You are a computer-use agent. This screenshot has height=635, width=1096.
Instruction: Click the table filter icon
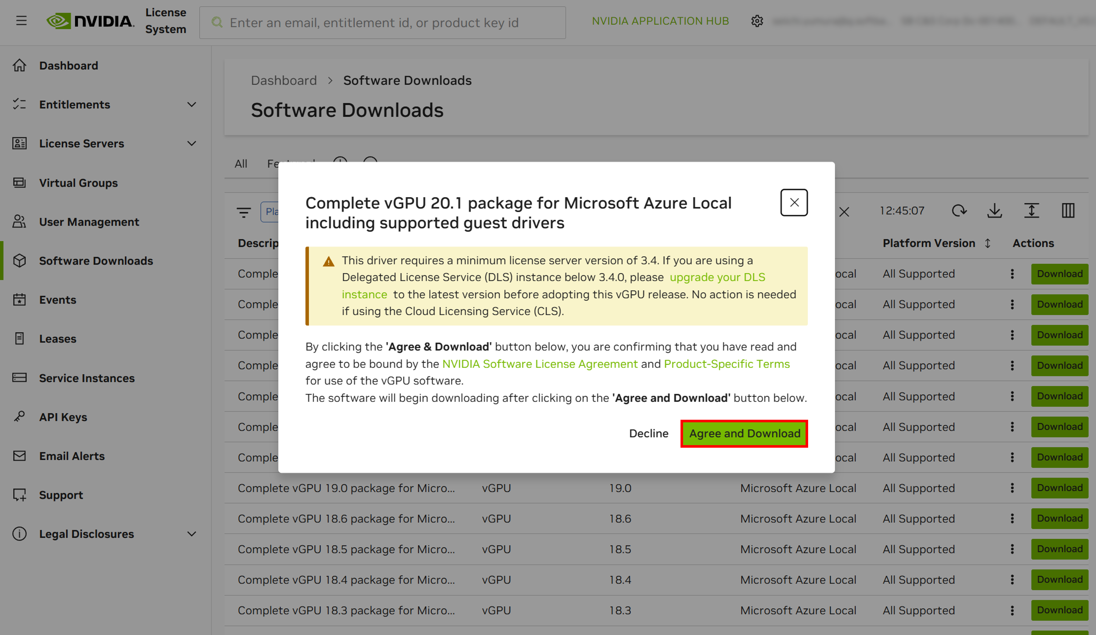243,212
